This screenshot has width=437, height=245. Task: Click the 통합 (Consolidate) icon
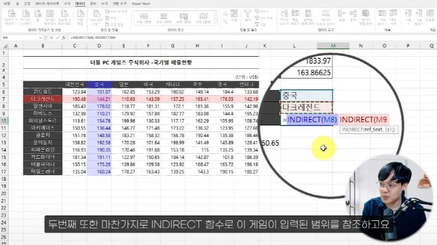pyautogui.click(x=341, y=15)
